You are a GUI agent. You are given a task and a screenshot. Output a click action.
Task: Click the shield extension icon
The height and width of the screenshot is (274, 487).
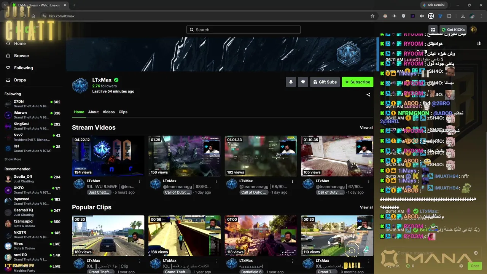click(403, 16)
